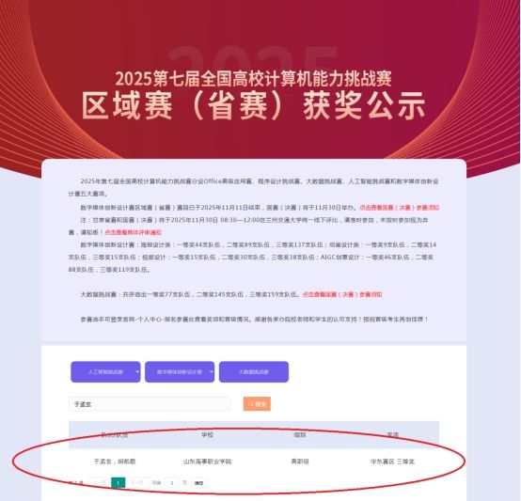
Task: Open the 参赛须知 link in the 数字媒体 paragraph
Action: (400, 208)
